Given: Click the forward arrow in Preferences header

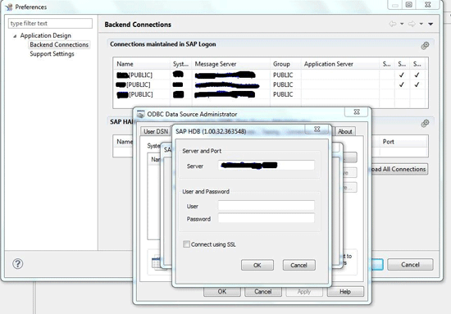Looking at the screenshot, I should click(412, 24).
